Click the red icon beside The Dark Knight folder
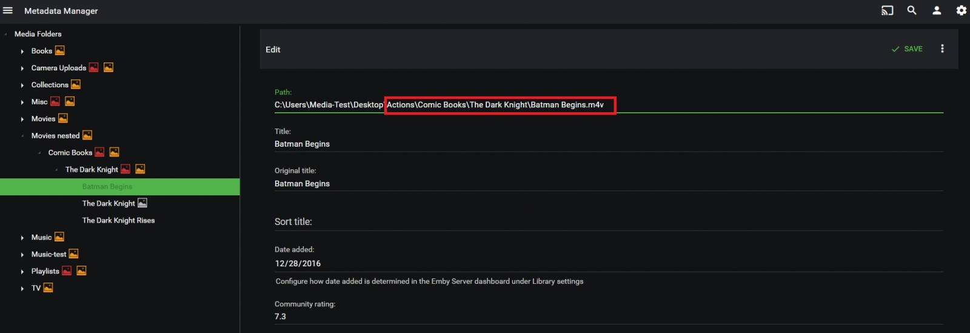This screenshot has height=333, width=970. tap(125, 169)
